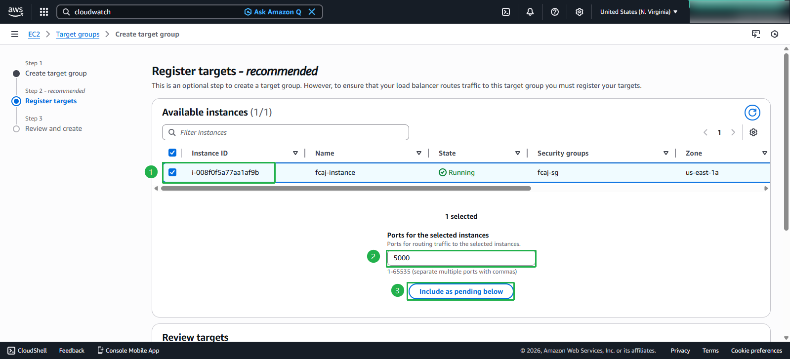Open the Privacy footer link
Screen dimensions: 790x359
click(680, 351)
